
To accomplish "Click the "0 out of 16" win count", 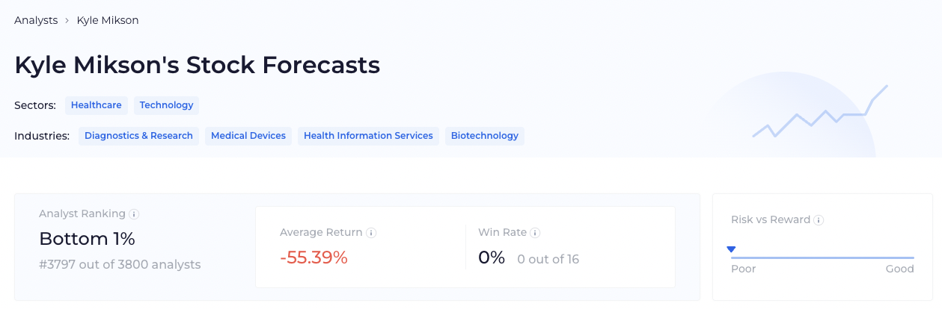I will [x=548, y=260].
